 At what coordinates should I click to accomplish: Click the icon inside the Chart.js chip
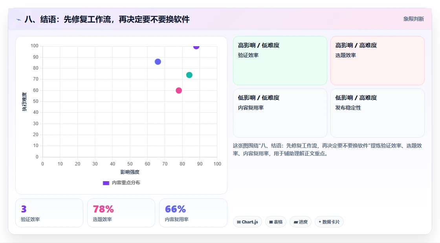point(239,222)
